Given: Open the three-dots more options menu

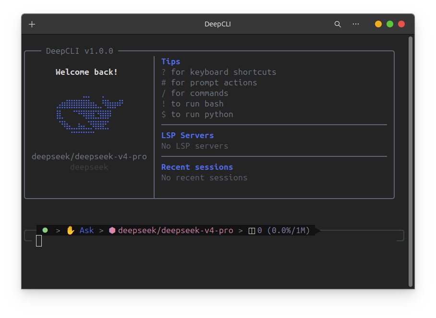Looking at the screenshot, I should (356, 24).
